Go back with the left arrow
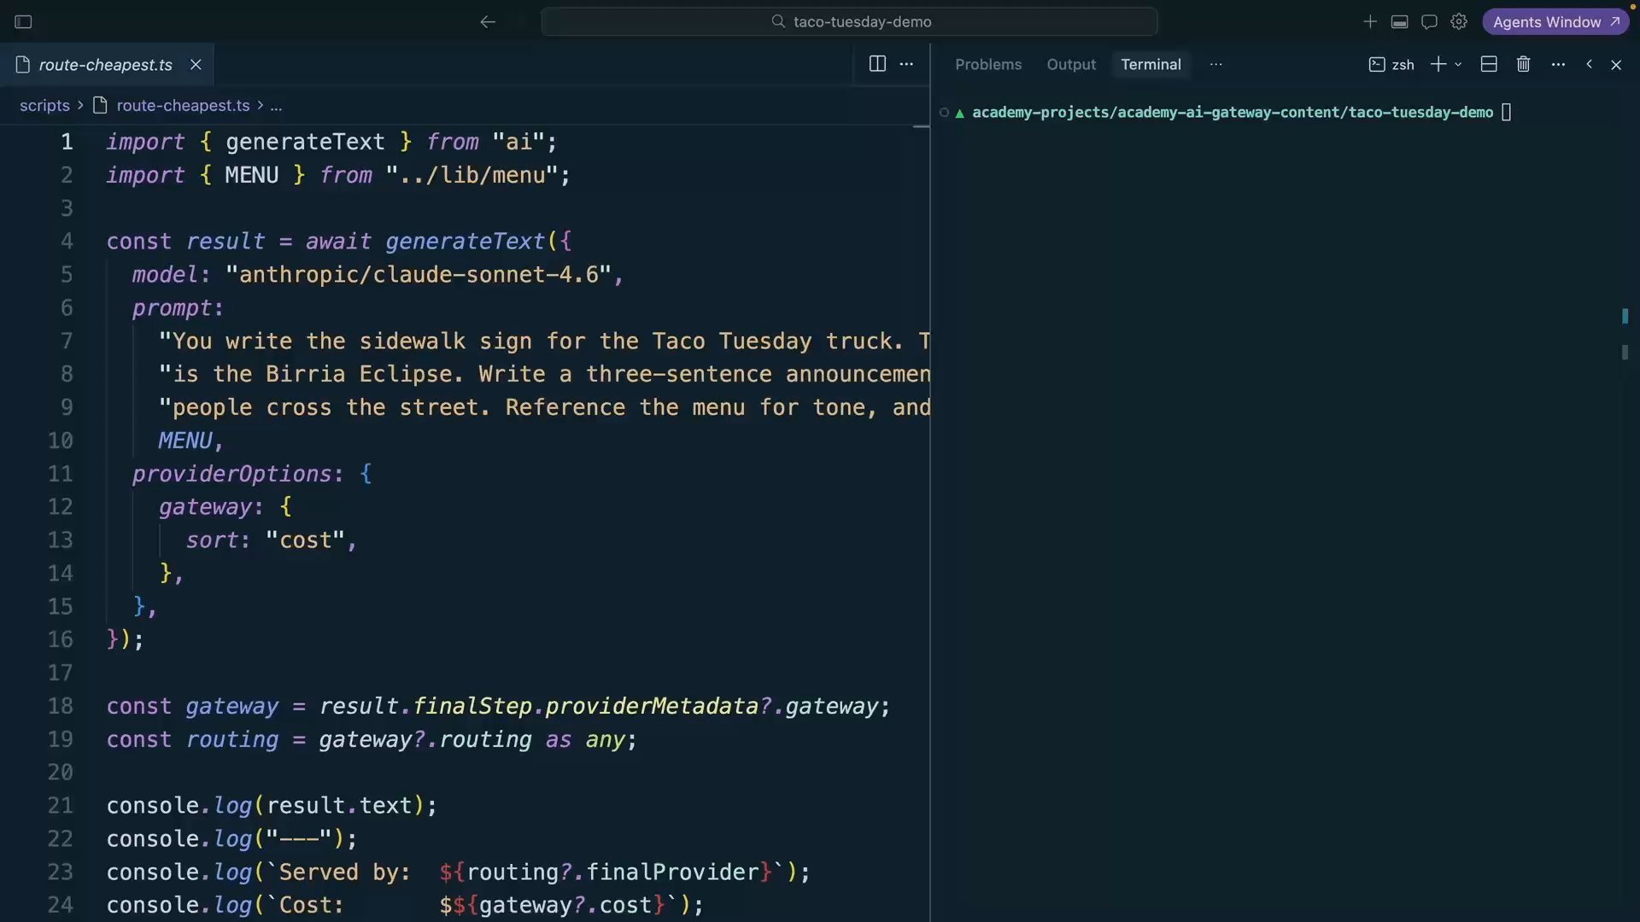Image resolution: width=1640 pixels, height=922 pixels. click(488, 22)
